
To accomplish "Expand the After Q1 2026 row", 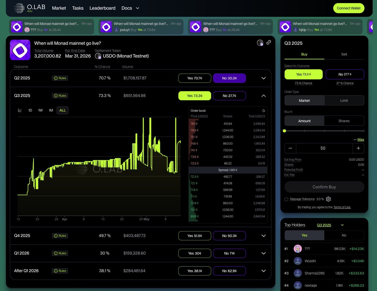I will 264,271.
